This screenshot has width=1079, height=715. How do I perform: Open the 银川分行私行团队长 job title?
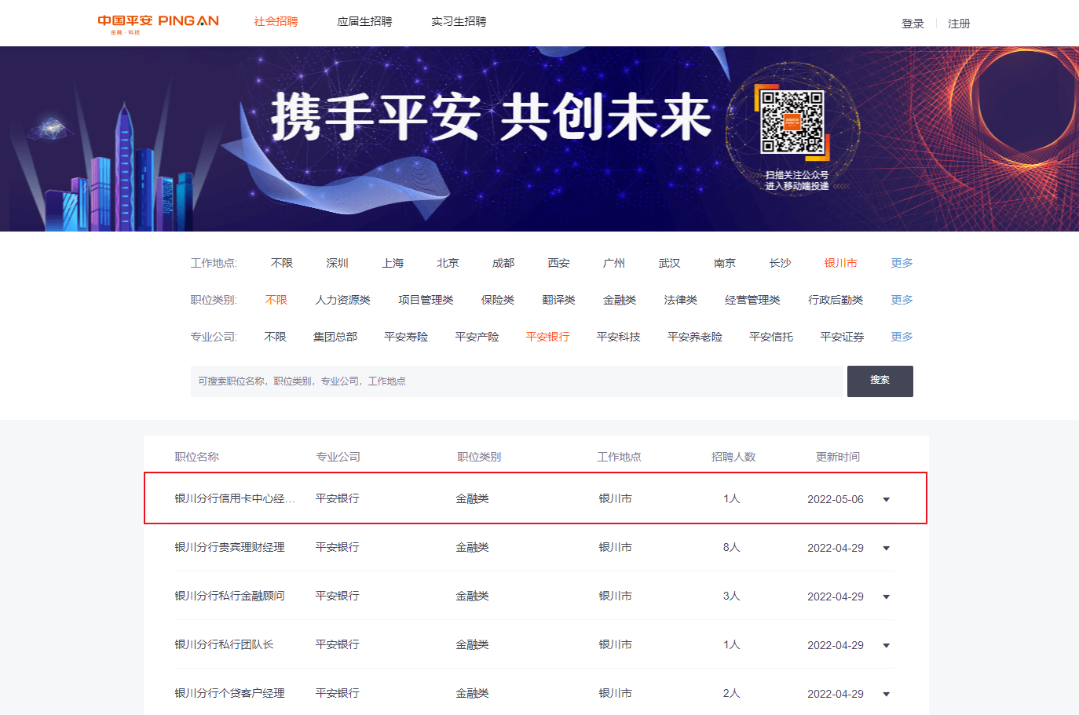point(224,644)
